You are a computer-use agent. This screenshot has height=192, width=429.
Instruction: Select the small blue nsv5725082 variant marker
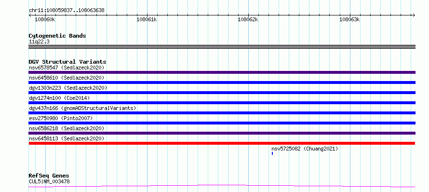(x=272, y=153)
